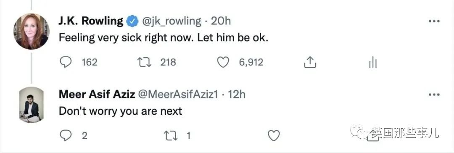
Task: Open the 12h timestamp permalink
Action: pos(237,95)
